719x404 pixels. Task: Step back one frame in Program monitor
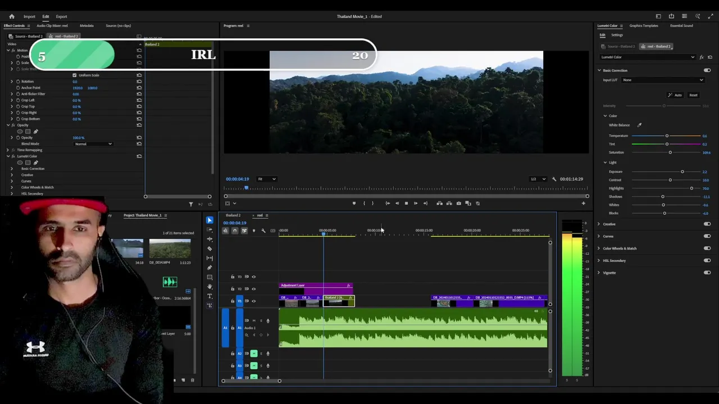(x=397, y=203)
